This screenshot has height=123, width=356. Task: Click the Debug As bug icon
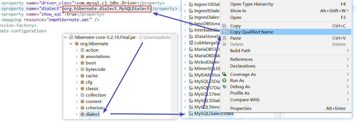pyautogui.click(x=224, y=87)
